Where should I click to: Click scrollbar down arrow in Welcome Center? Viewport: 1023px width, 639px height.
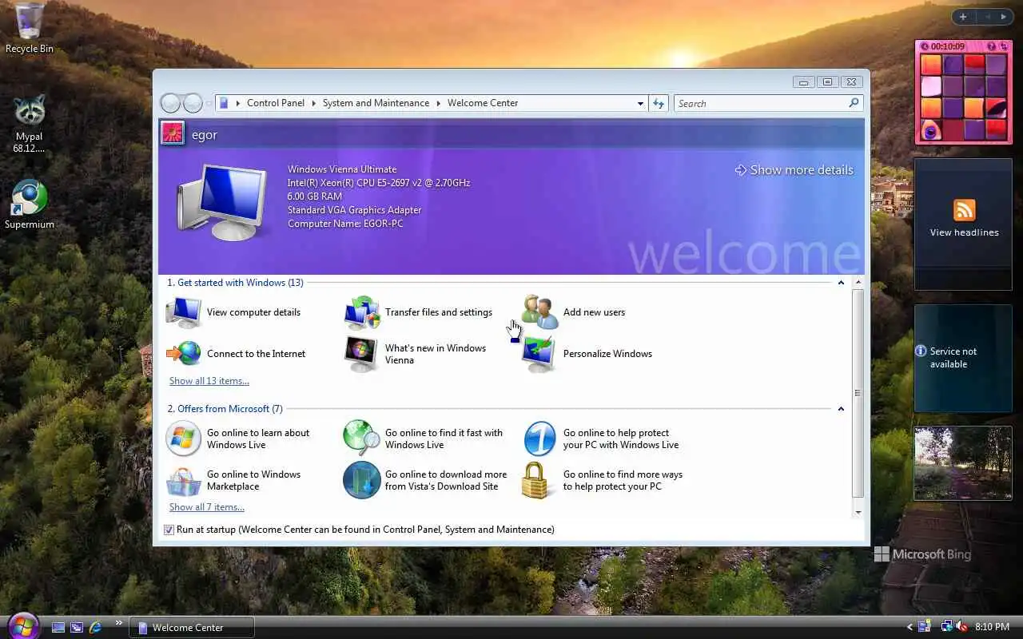coord(858,512)
